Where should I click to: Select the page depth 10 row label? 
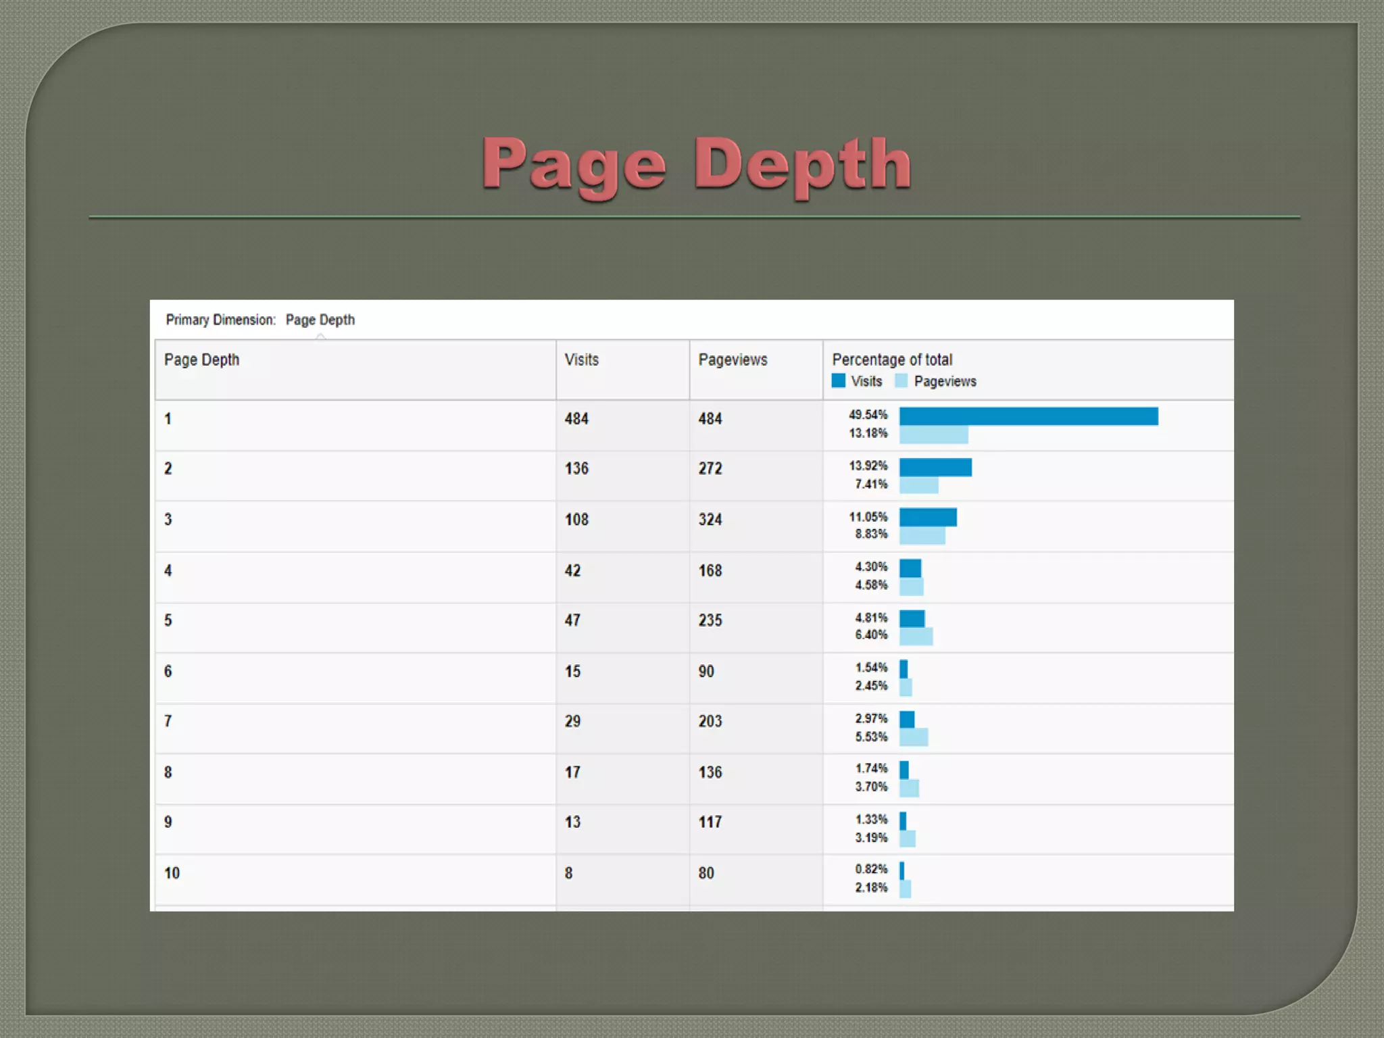coord(172,873)
